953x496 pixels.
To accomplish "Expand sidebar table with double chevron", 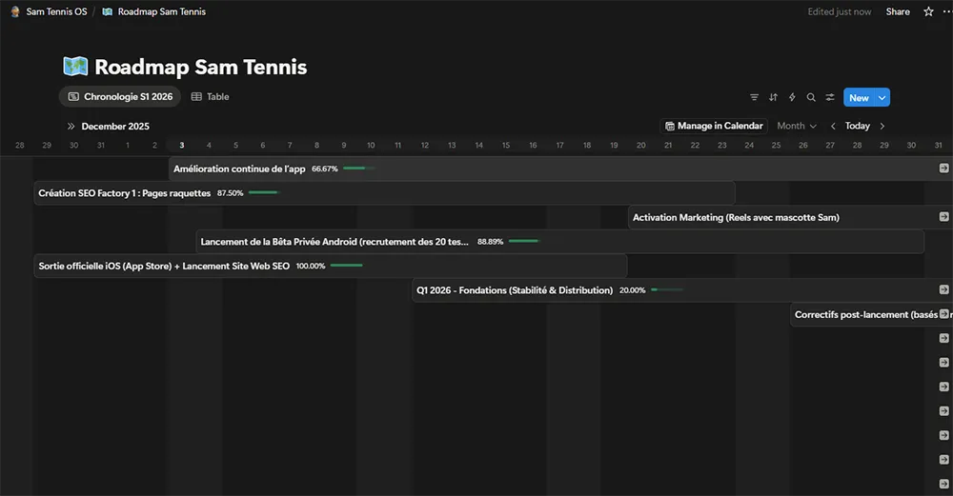I will 71,127.
